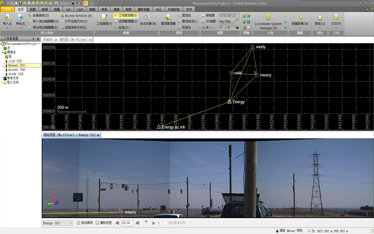
Task: Click the windy station in plan view
Action: click(252, 46)
